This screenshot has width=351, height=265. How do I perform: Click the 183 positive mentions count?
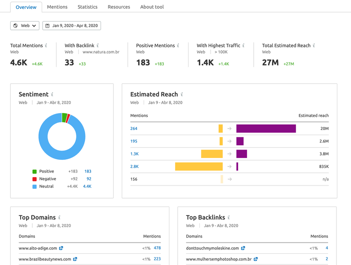(88, 172)
